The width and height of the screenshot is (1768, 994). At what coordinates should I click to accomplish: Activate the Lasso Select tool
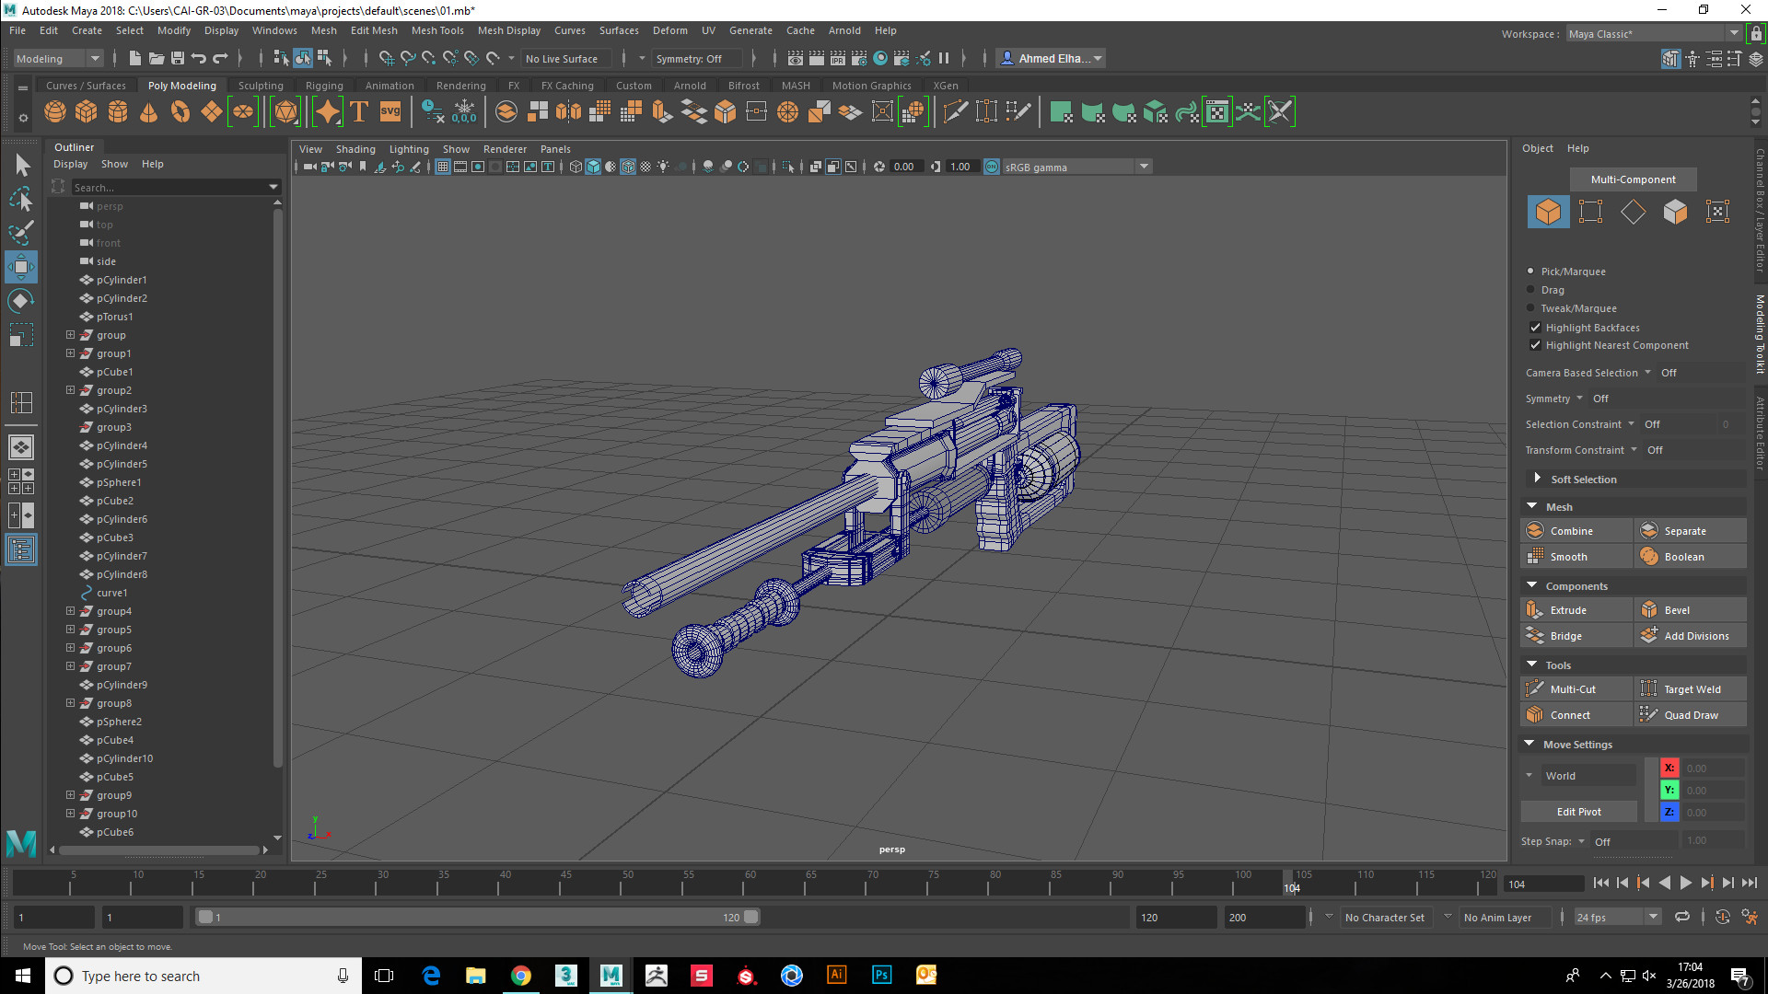pos(21,199)
